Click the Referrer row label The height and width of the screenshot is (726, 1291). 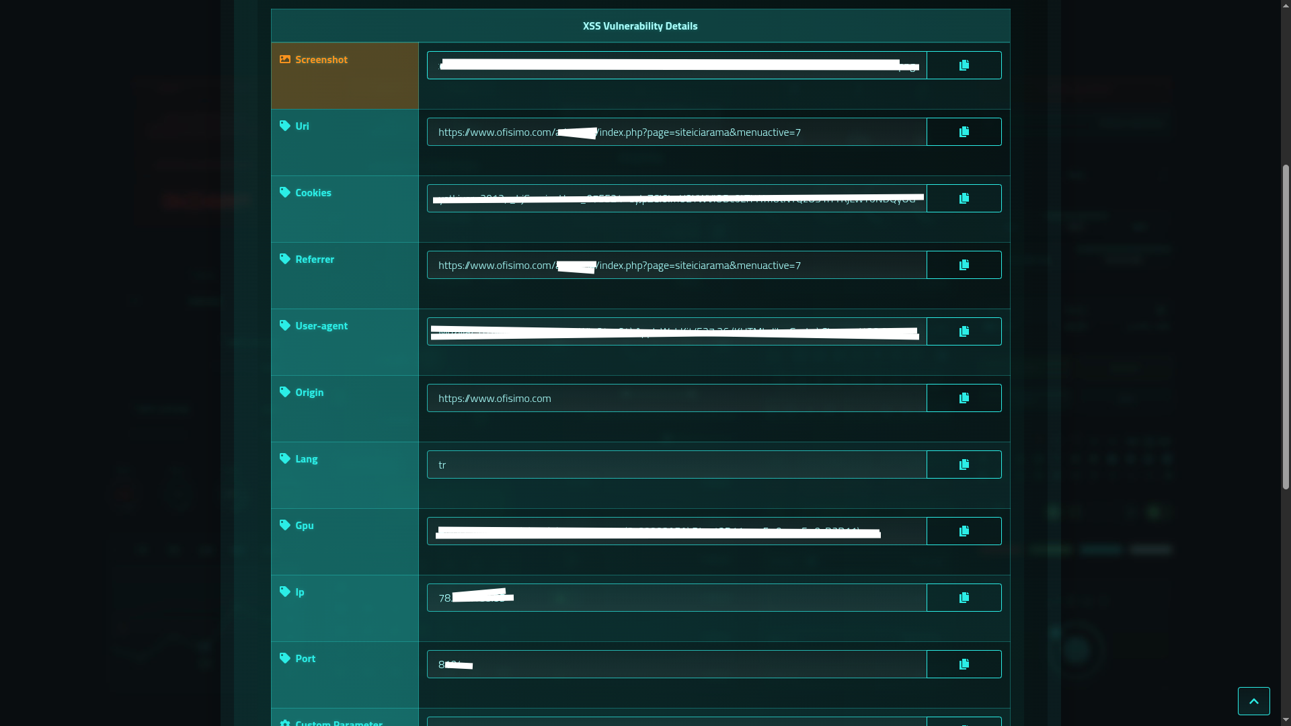(315, 259)
